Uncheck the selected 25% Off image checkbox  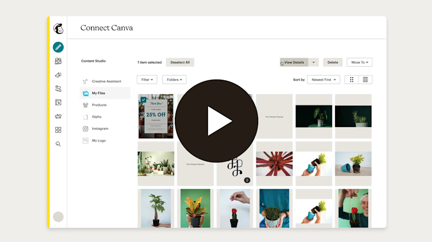click(143, 100)
